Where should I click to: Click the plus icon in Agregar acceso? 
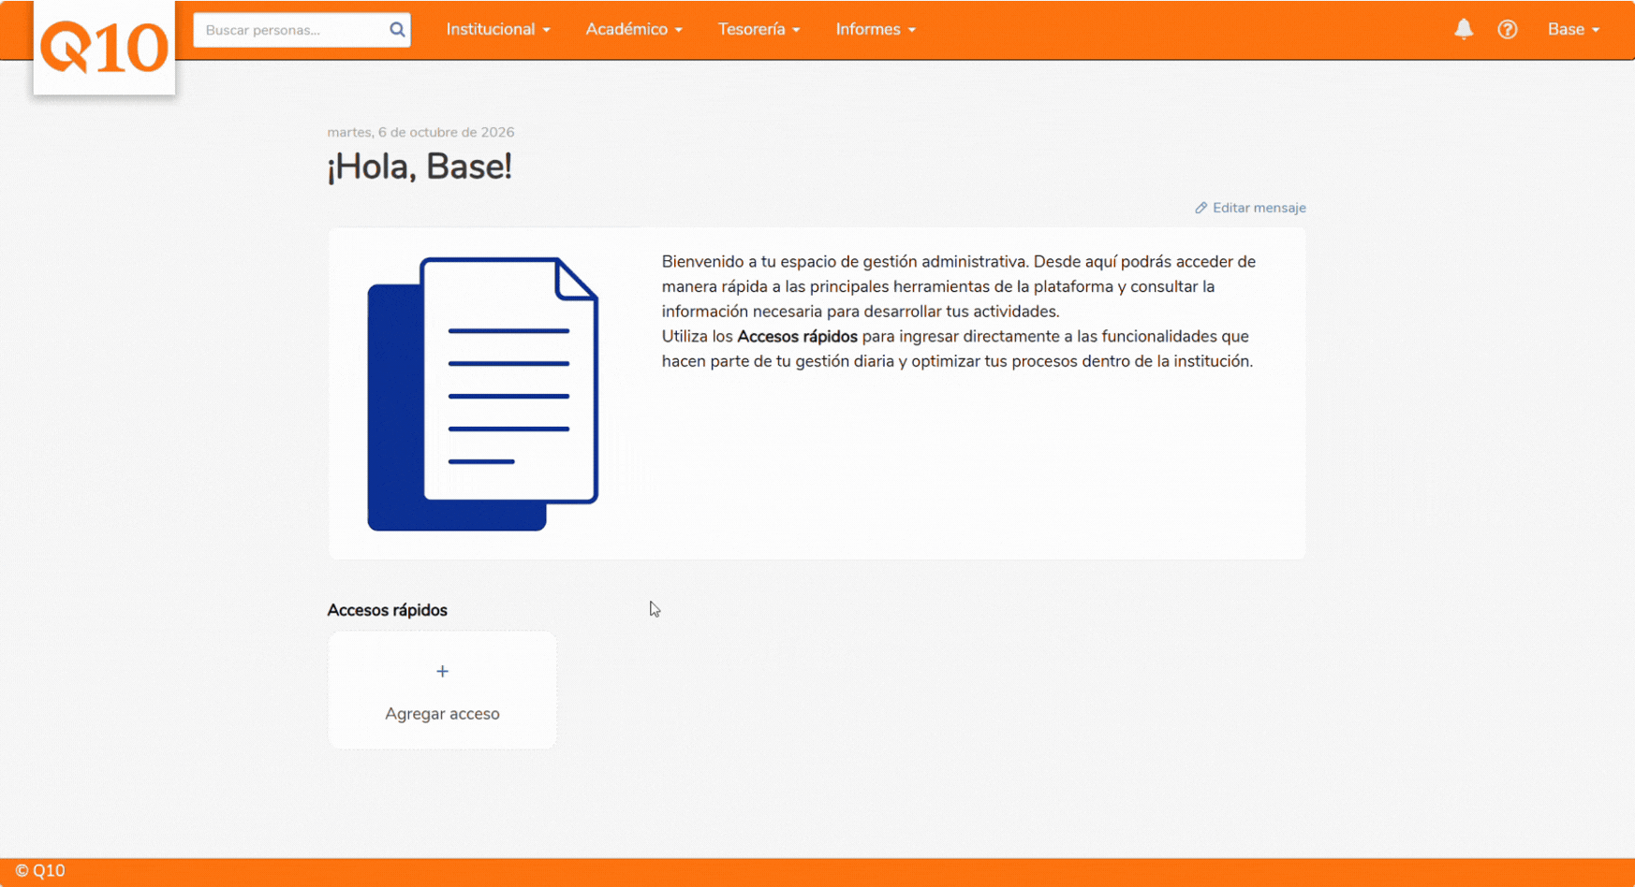tap(442, 671)
